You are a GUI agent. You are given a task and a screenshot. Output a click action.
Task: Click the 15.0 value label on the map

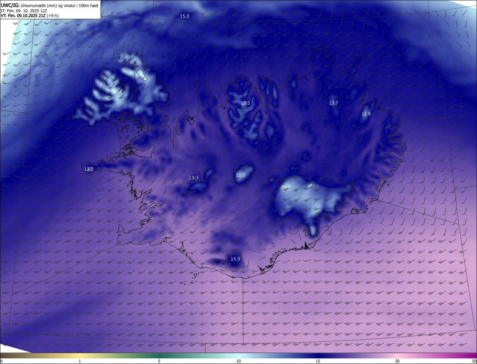[184, 16]
